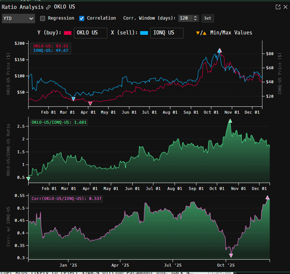Uncheck the Correlation checkbox
The image size is (290, 274).
click(81, 19)
